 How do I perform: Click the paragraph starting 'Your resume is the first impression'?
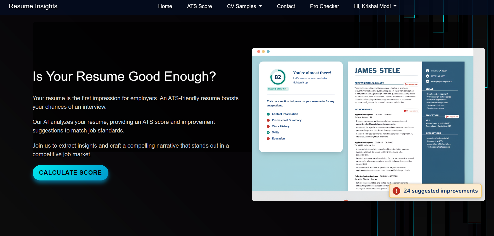coord(136,102)
